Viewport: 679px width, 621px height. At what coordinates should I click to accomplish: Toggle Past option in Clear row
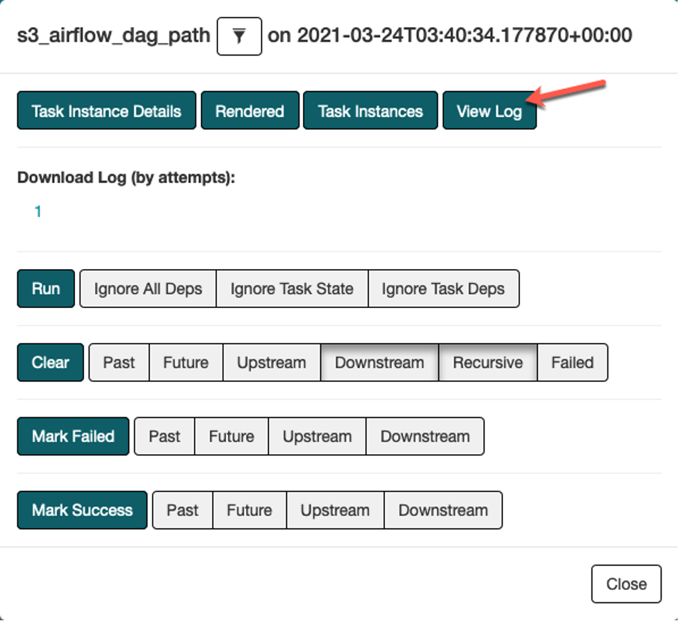[119, 362]
